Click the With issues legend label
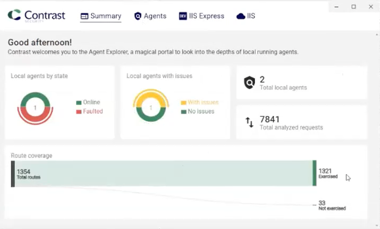The image size is (380, 229). 203,102
